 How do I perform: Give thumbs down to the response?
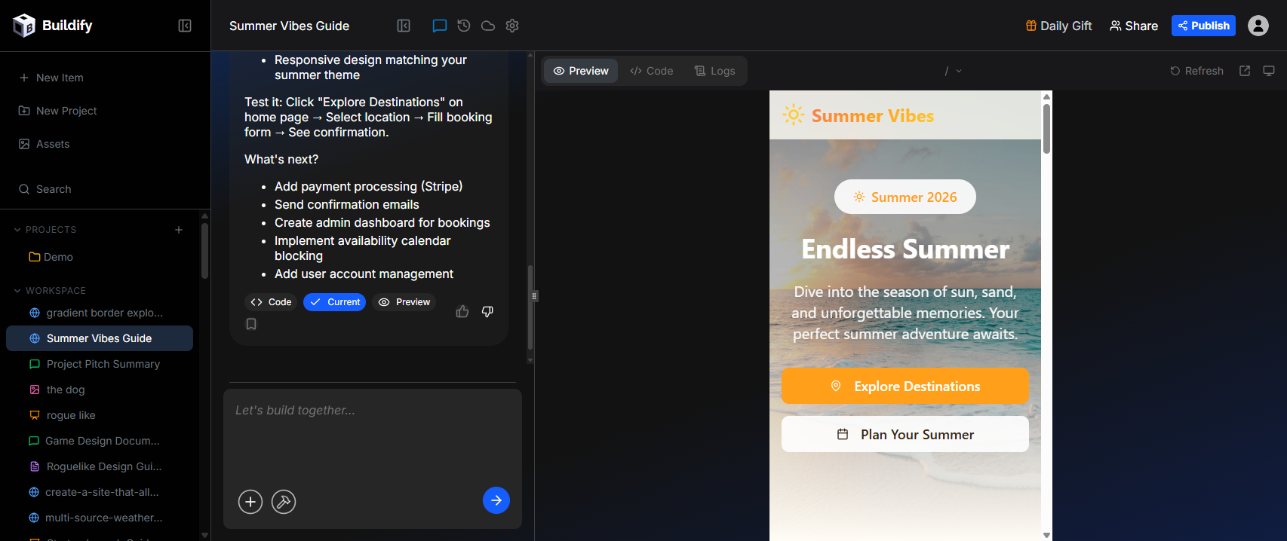tap(487, 311)
